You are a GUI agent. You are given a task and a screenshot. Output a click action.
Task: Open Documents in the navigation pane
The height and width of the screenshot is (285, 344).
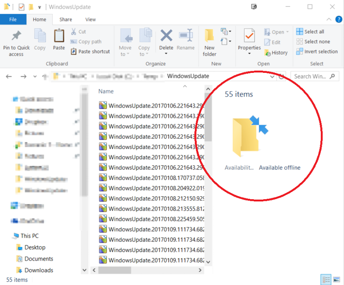[35, 259]
